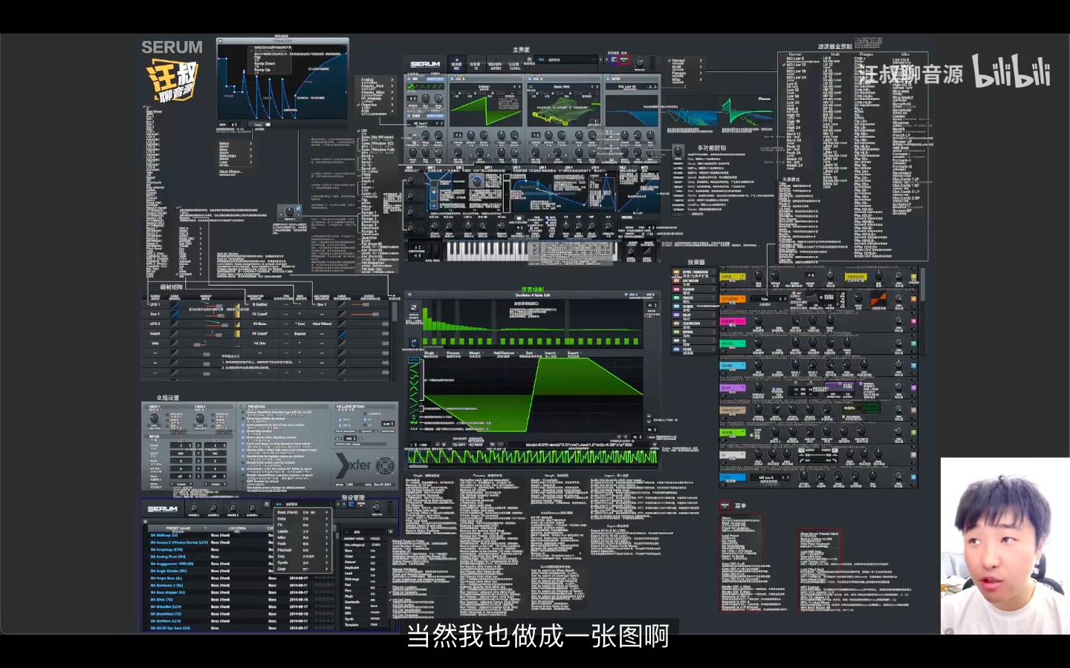Toggle the Reverb effect on/off button
This screenshot has height=668, width=1070.
[914, 433]
